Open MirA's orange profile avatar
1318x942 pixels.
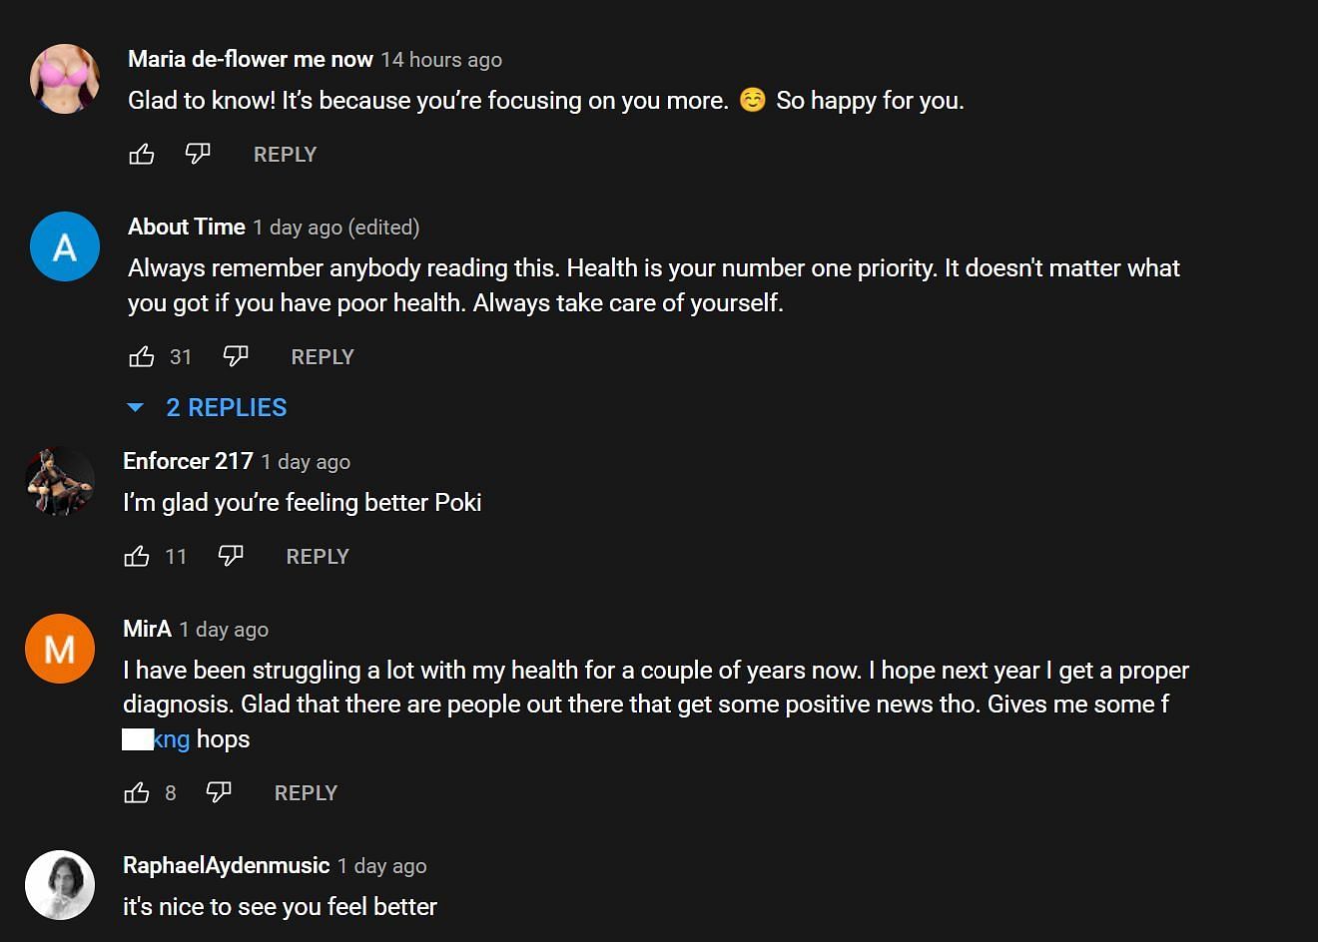(x=60, y=649)
